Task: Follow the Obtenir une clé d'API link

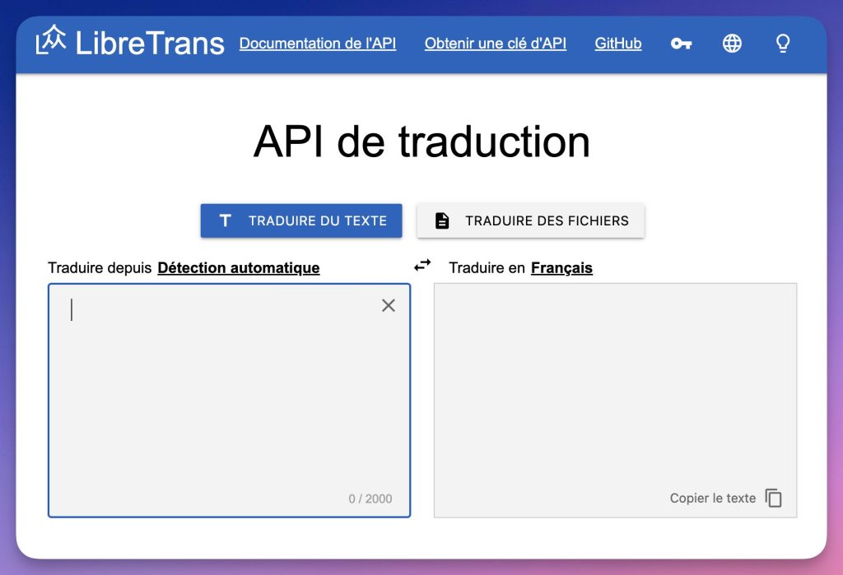Action: [495, 44]
